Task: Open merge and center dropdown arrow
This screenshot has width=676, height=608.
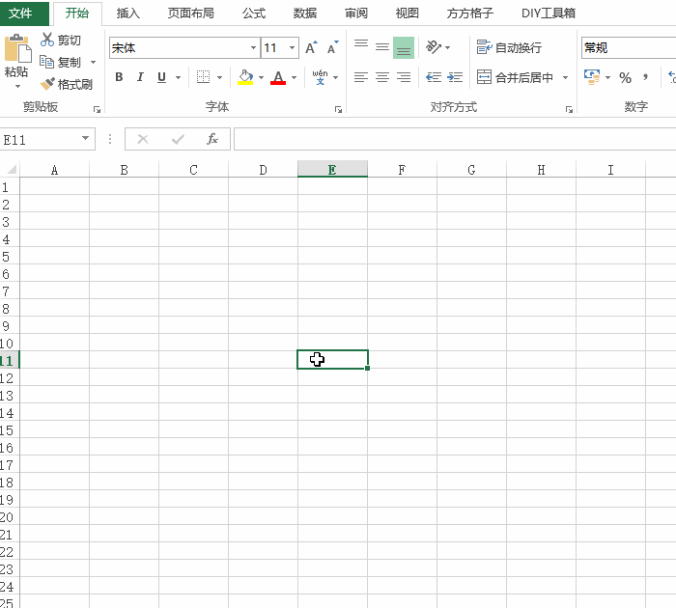Action: pyautogui.click(x=565, y=77)
